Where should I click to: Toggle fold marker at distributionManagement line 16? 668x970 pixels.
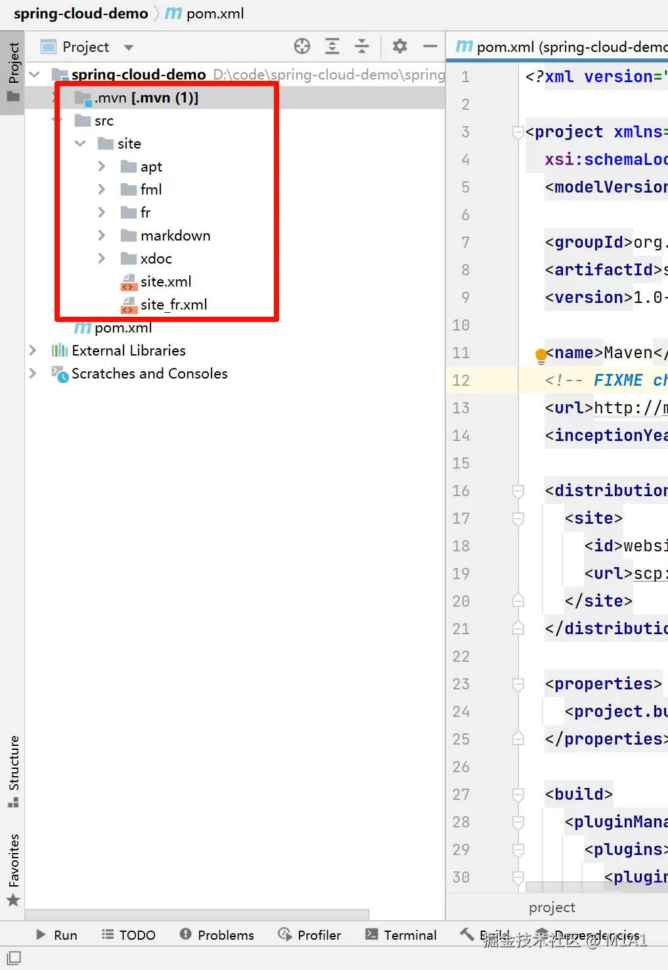518,491
